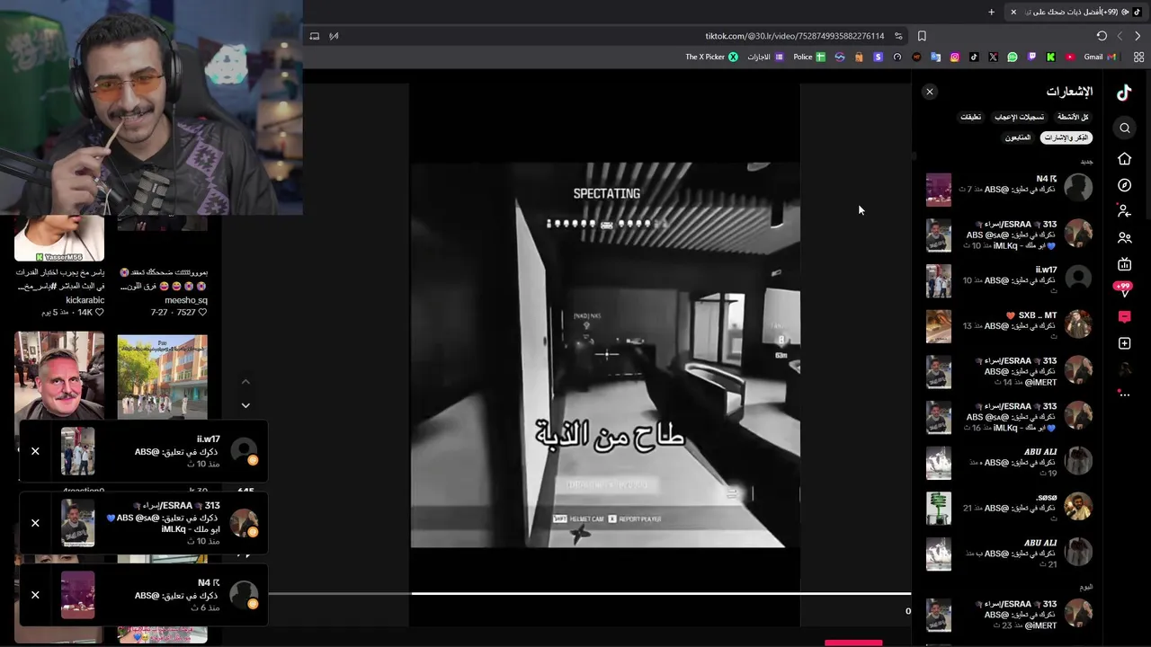This screenshot has width=1151, height=647.
Task: Bookmark the page with the bookmark icon
Action: click(922, 36)
